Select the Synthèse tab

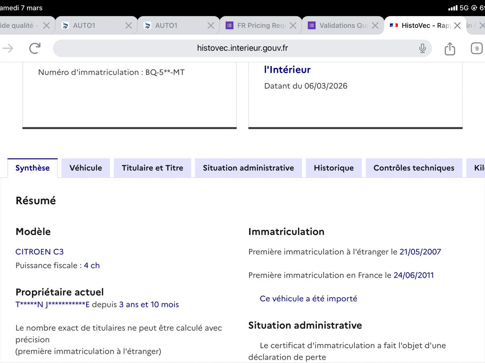click(x=32, y=168)
